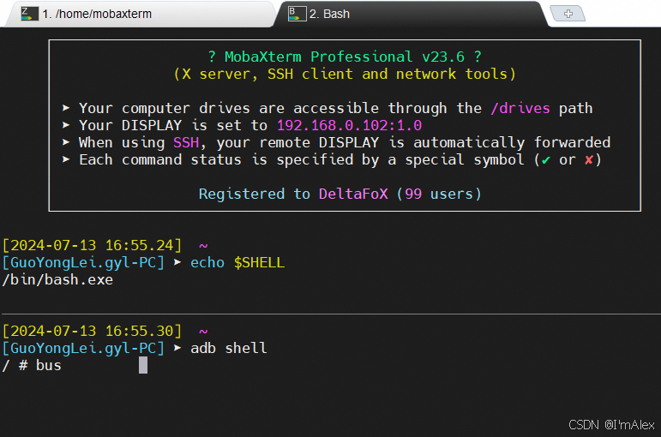This screenshot has height=437, width=661.
Task: Click the MobaXterm Professional v23.6 title
Action: pos(345,57)
